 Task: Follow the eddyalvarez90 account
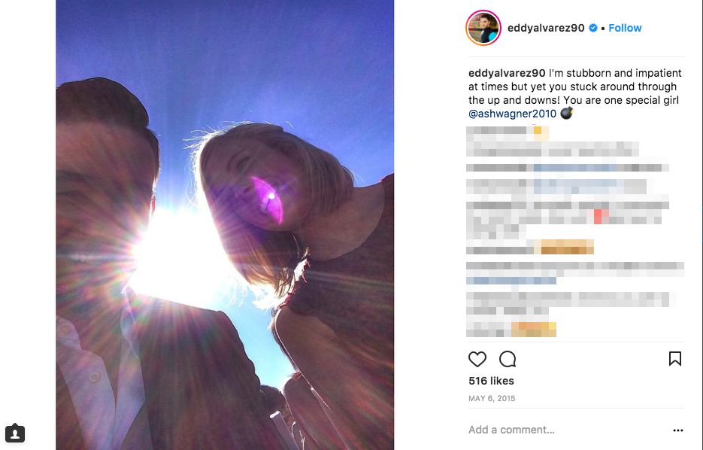coord(625,28)
